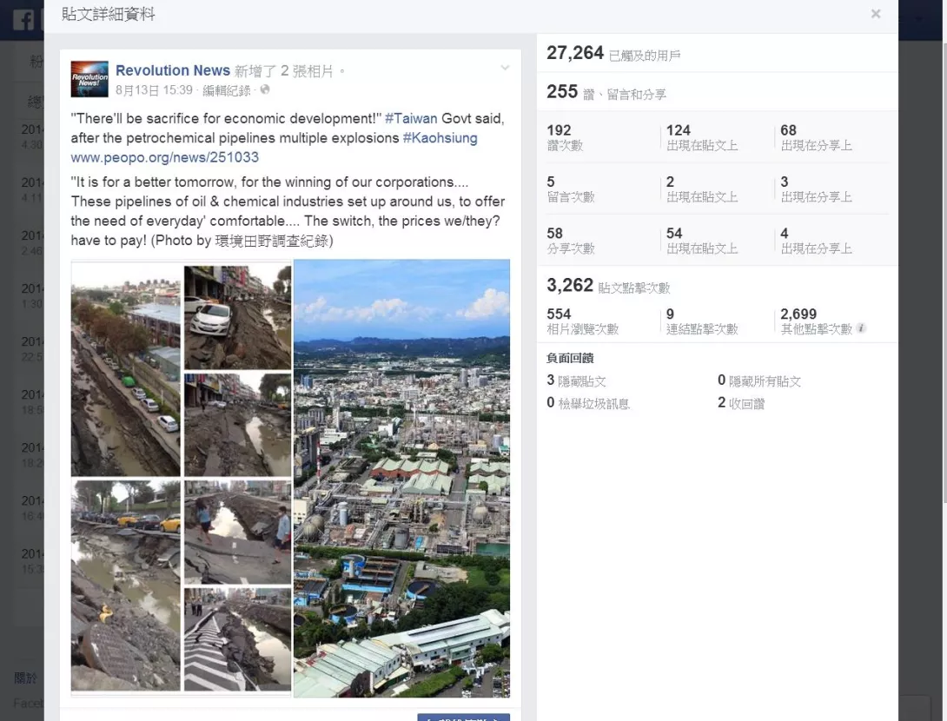947x721 pixels.
Task: Follow the #Taiwan hashtag
Action: [x=411, y=118]
